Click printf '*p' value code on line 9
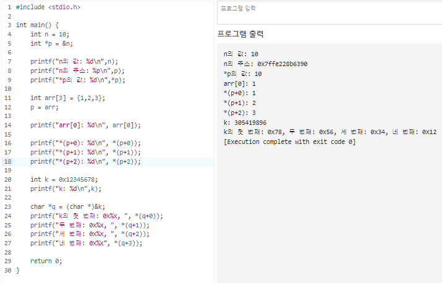The height and width of the screenshot is (283, 442). [x=78, y=80]
